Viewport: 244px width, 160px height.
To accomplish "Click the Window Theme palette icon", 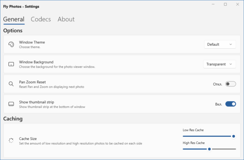I will point(11,44).
